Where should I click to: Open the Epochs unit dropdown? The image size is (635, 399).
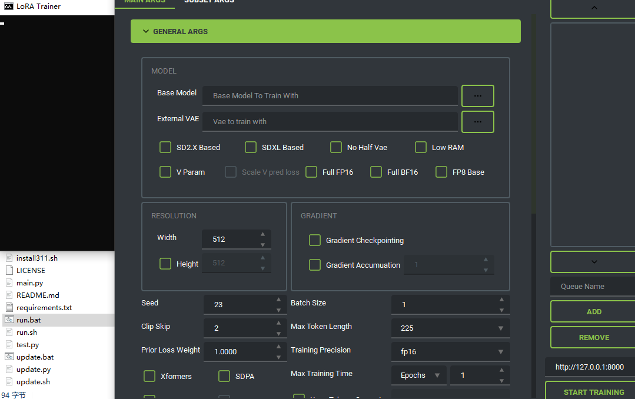(418, 375)
